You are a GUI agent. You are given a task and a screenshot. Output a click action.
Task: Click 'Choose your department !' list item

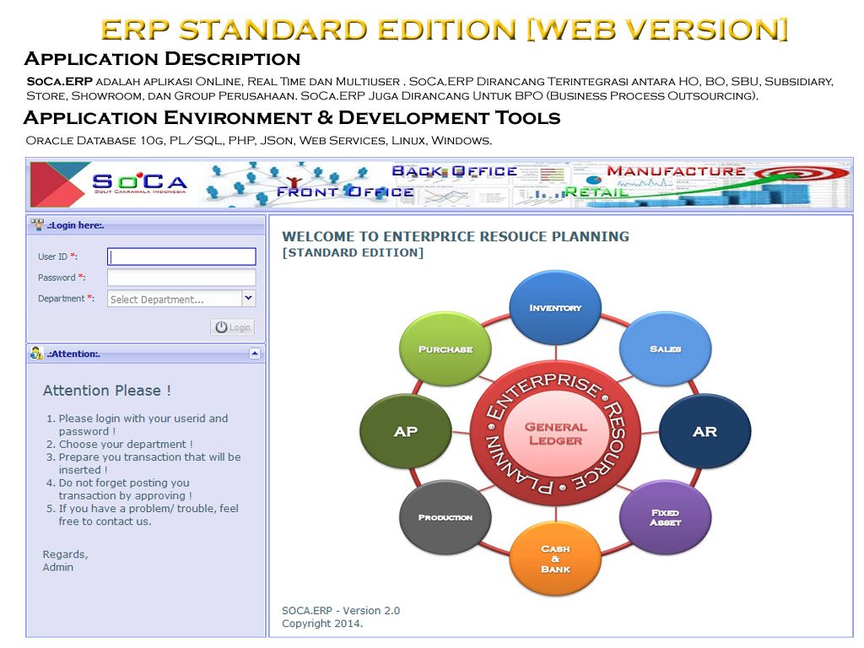(x=126, y=444)
